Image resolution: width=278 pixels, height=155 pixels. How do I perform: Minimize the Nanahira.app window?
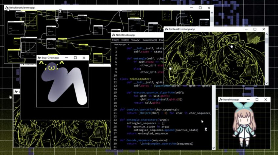248,100
